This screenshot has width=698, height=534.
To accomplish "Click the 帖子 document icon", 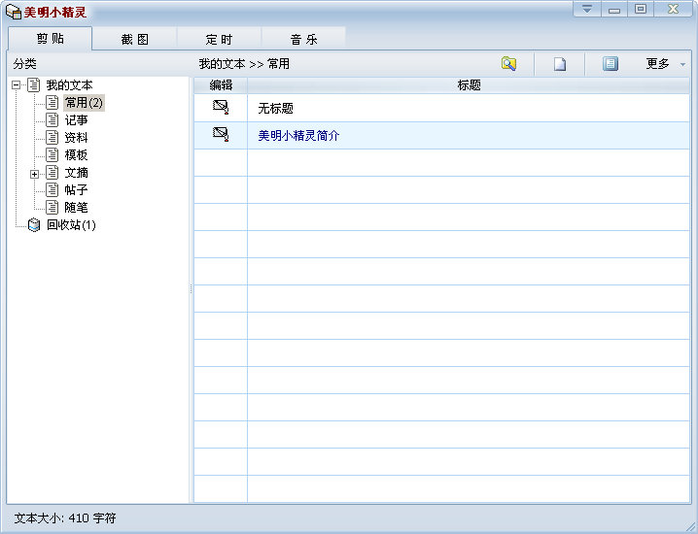I will pos(52,190).
